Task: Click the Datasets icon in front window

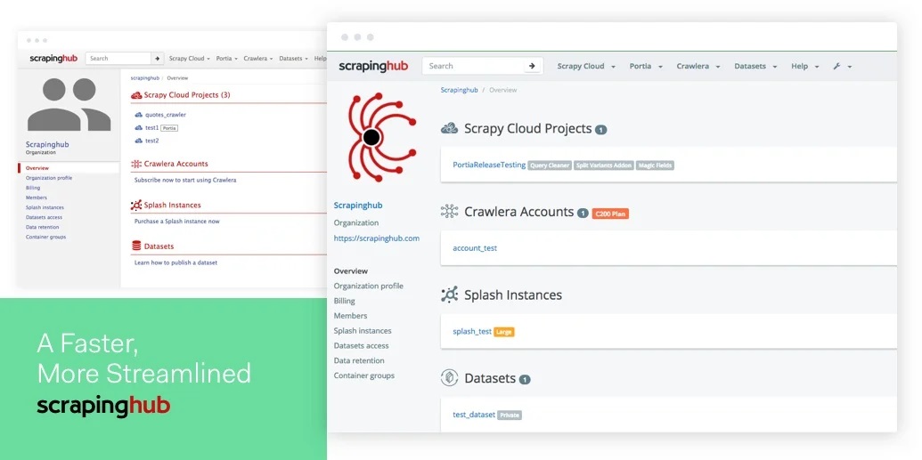Action: pos(450,378)
